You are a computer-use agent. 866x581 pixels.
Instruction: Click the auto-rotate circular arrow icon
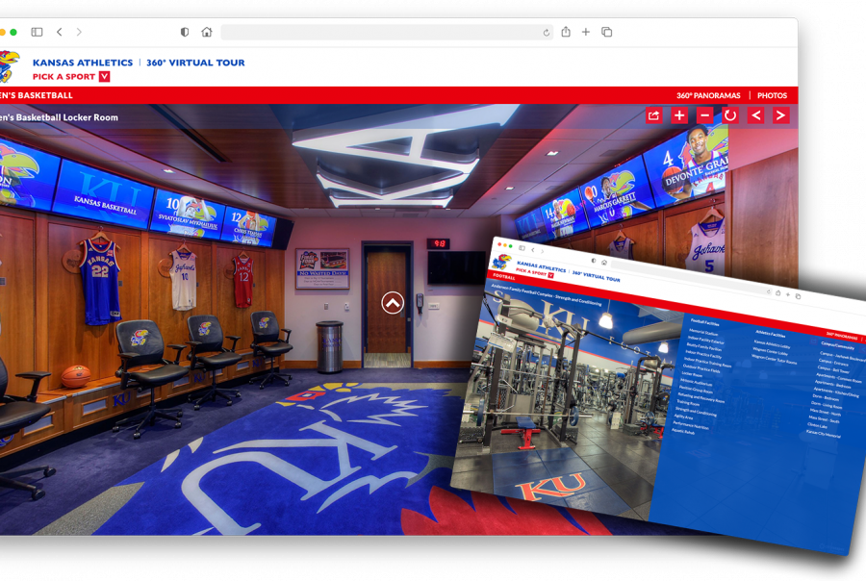[x=730, y=115]
